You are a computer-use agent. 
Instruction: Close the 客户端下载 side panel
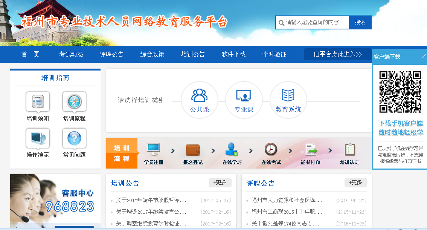tap(424, 57)
